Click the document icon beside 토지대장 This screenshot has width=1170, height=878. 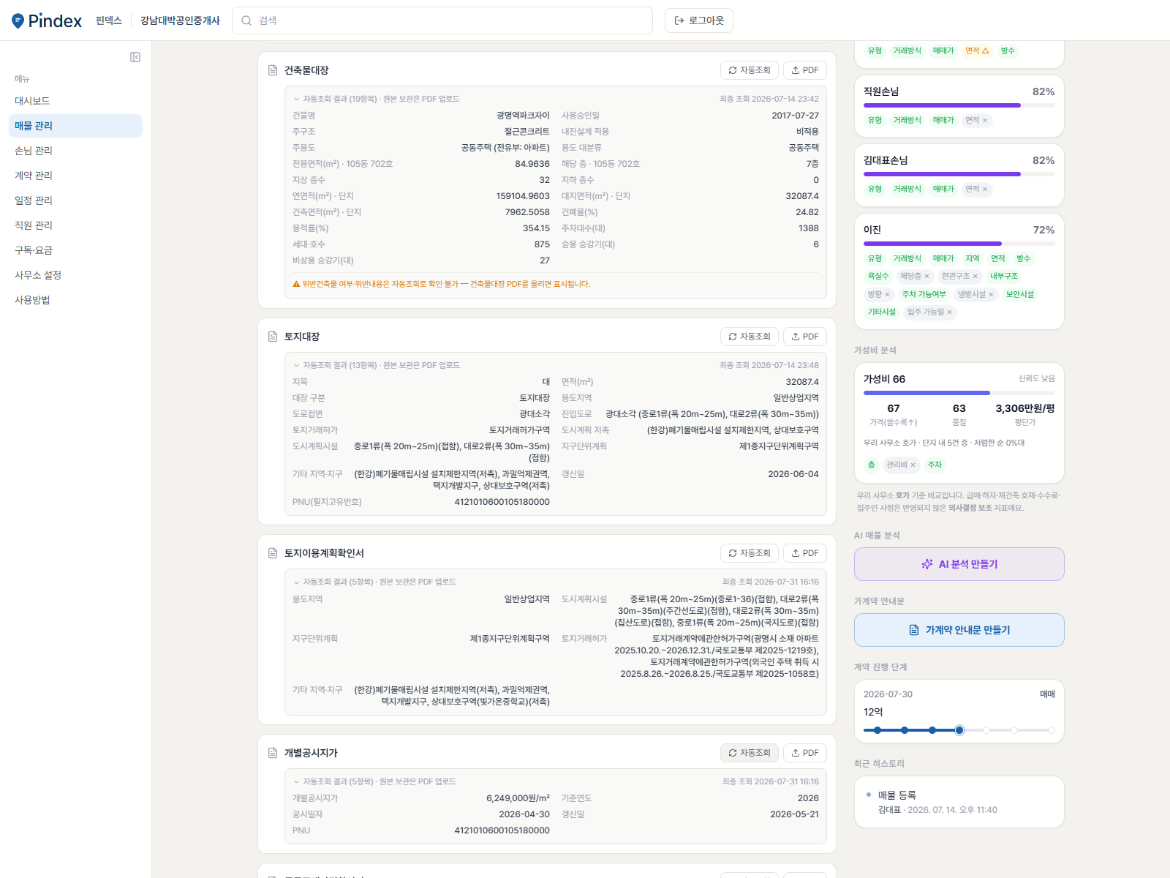[273, 337]
